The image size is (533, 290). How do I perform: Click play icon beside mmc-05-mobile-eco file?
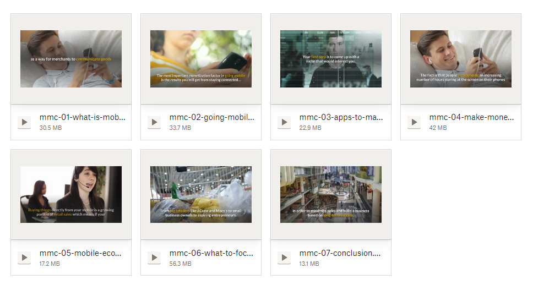tap(24, 258)
